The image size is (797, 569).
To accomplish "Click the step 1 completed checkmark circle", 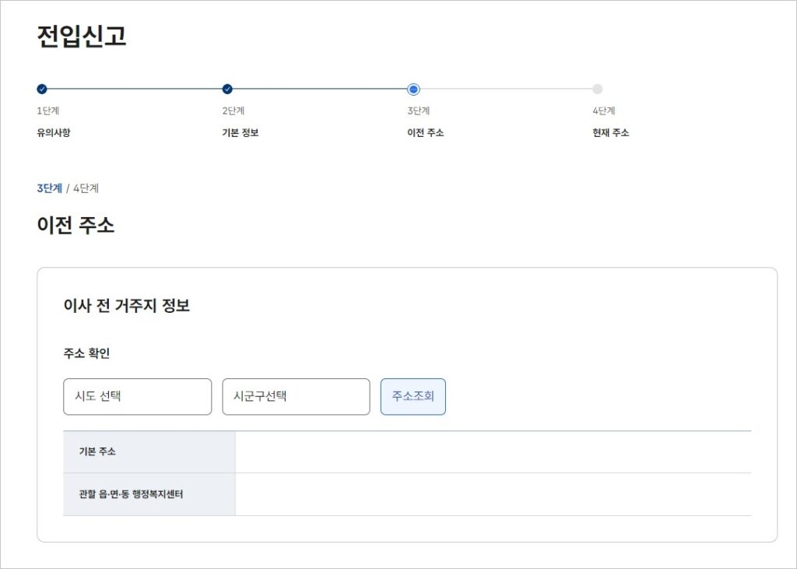I will pos(42,89).
